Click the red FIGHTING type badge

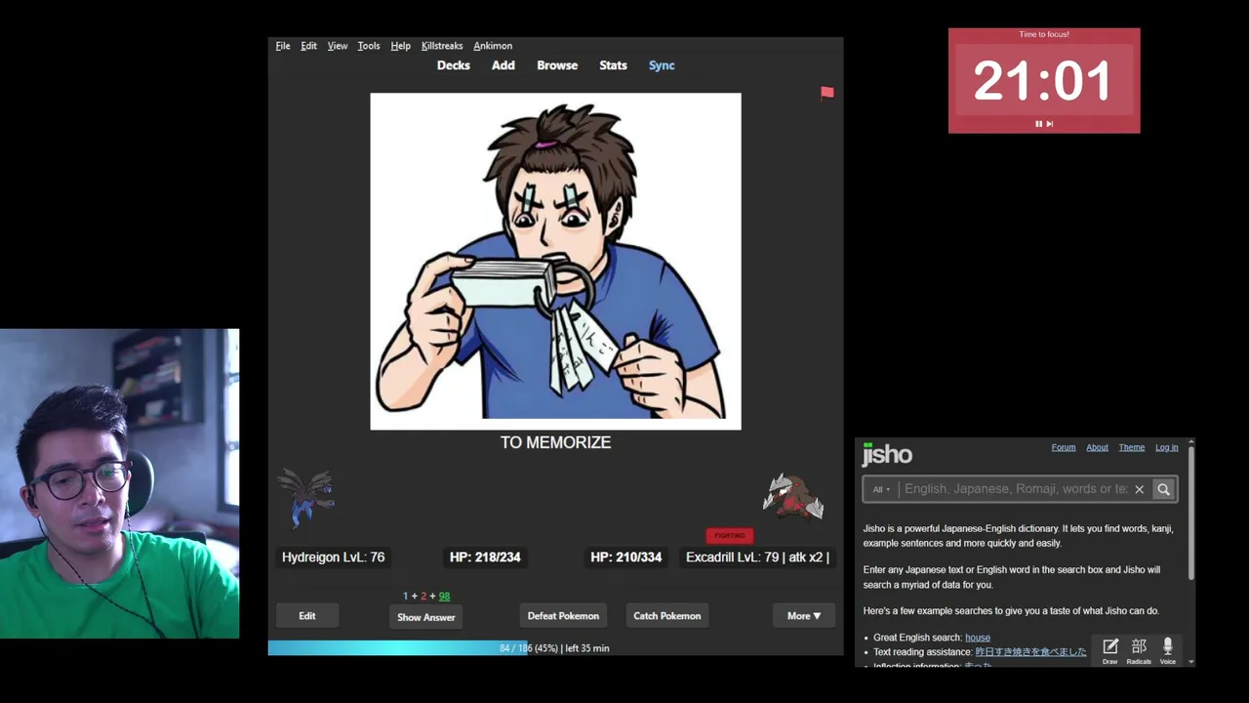pos(729,535)
